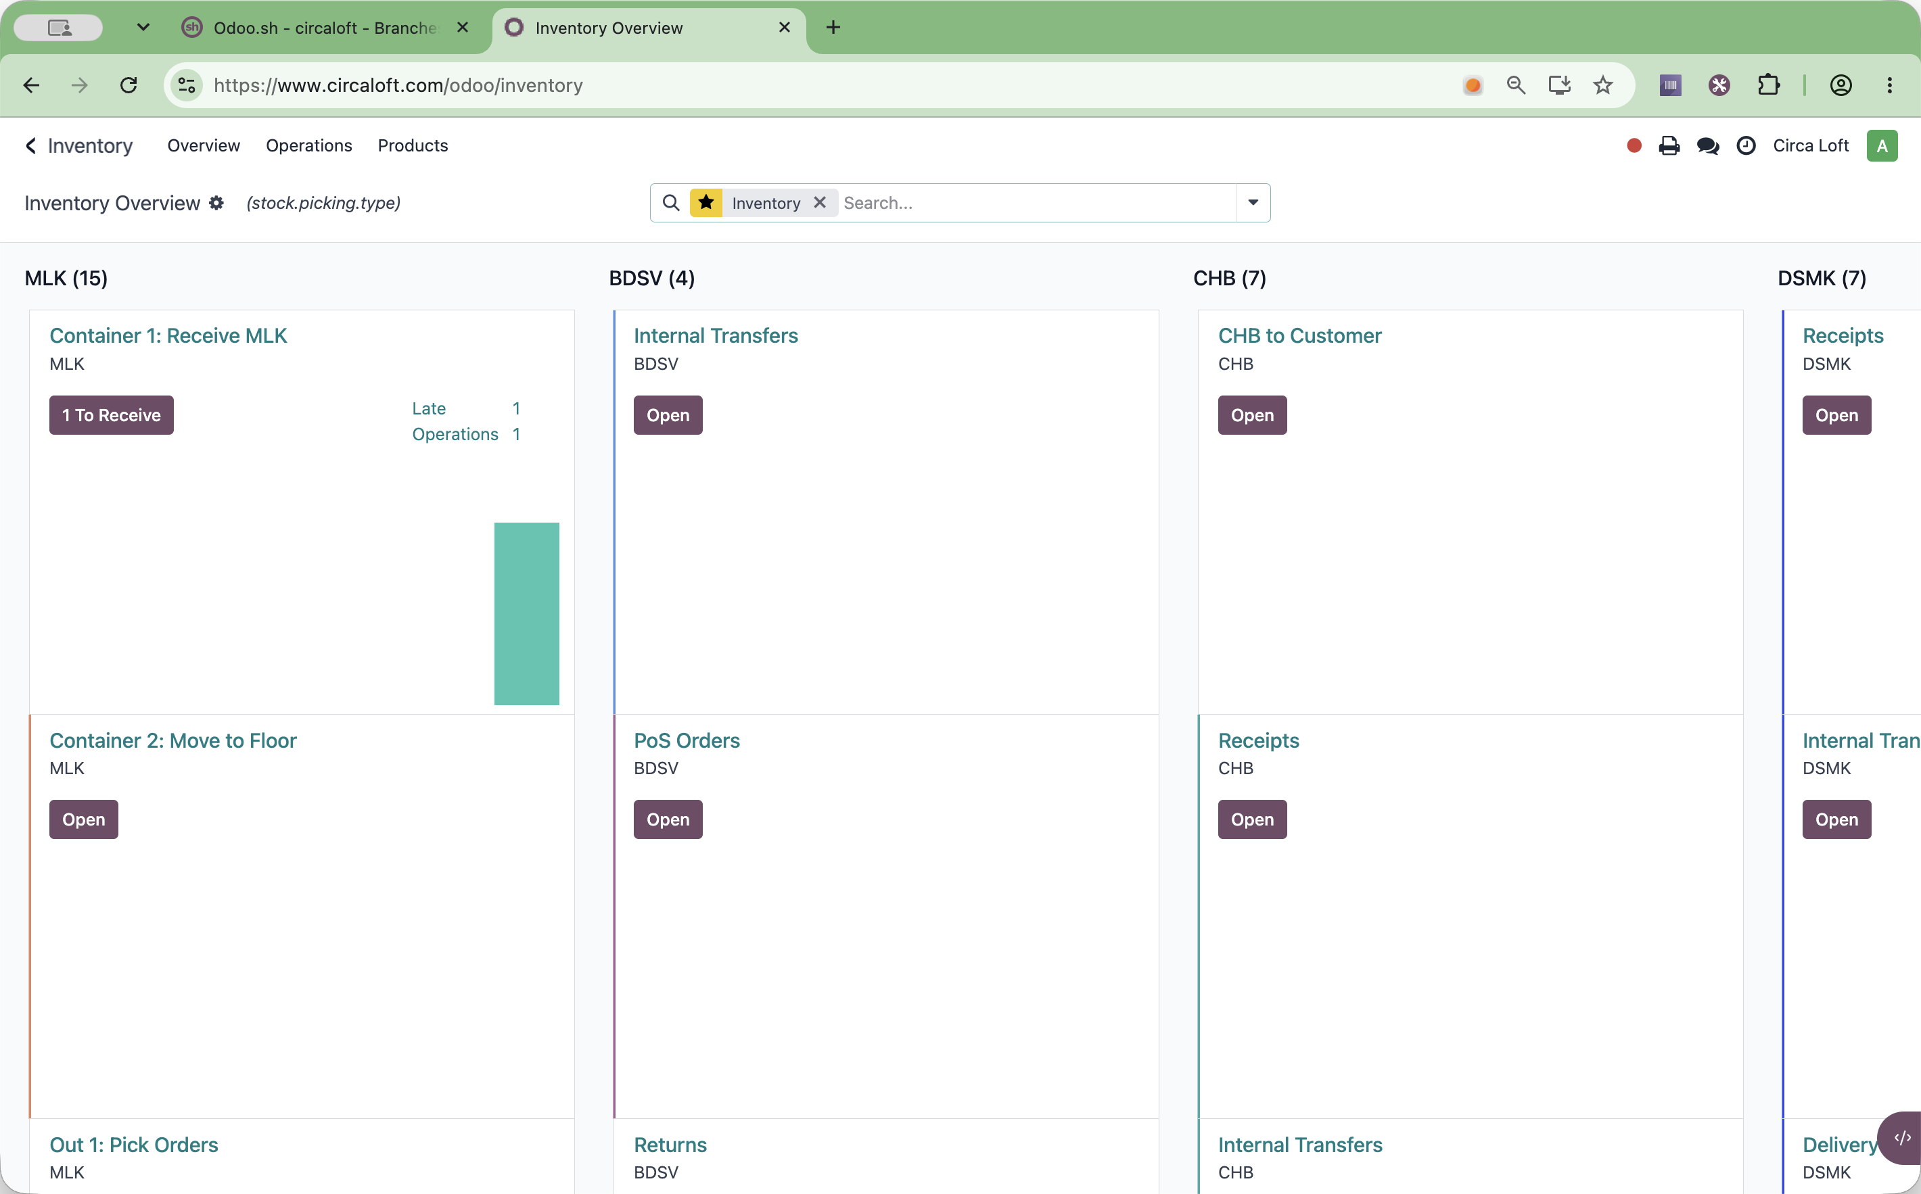This screenshot has width=1921, height=1194.
Task: Open a new browser tab with plus
Action: (x=833, y=28)
